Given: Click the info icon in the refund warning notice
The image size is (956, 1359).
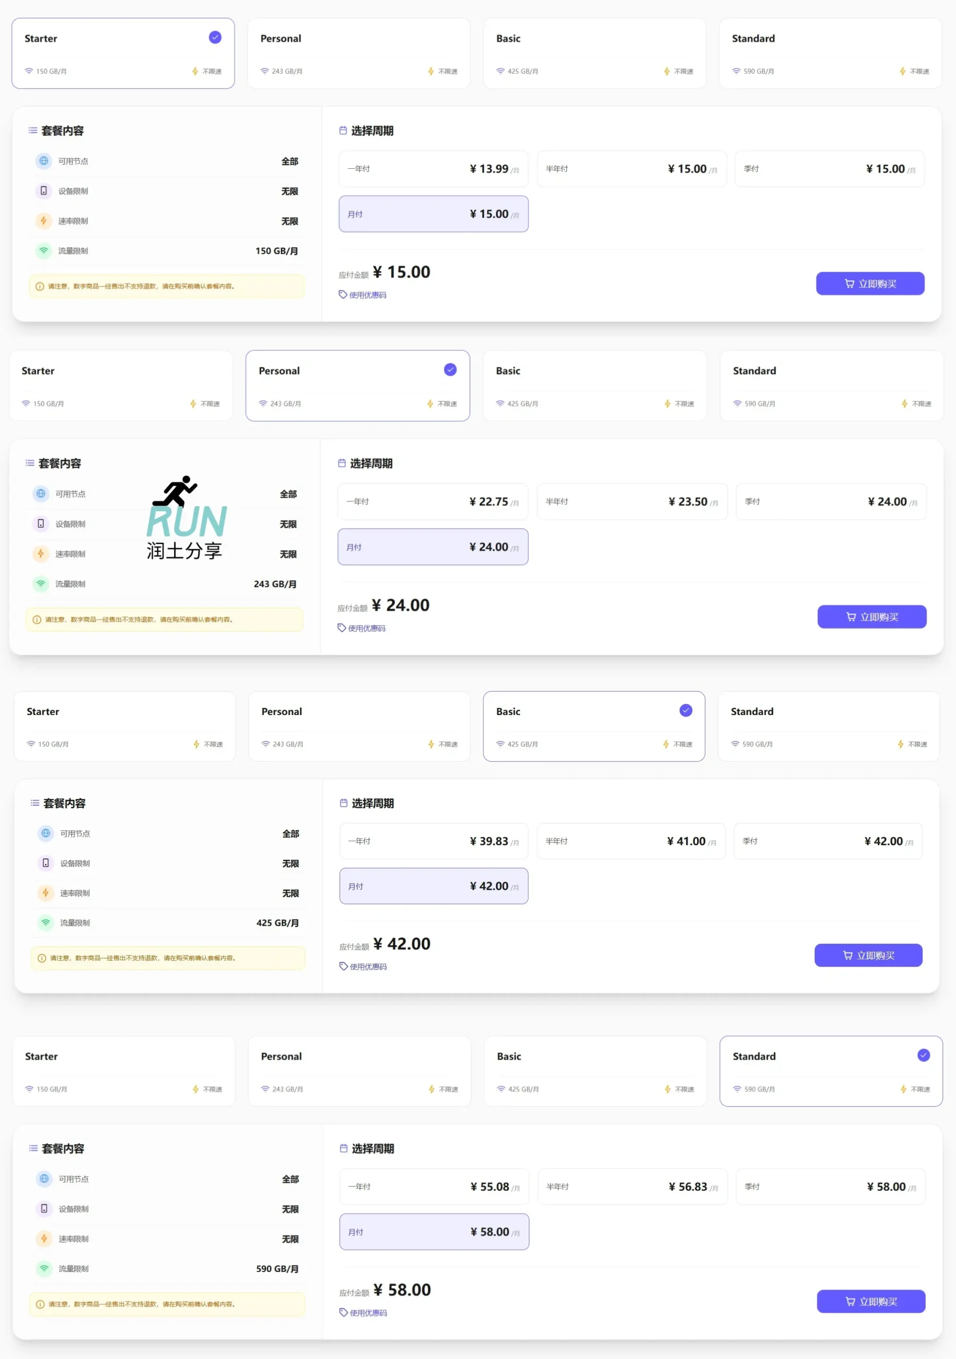Looking at the screenshot, I should point(40,287).
